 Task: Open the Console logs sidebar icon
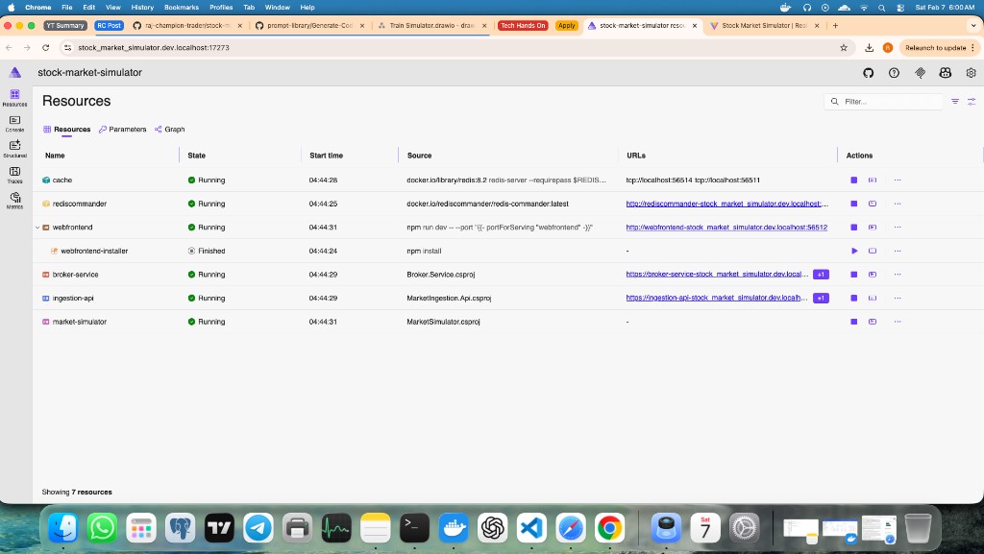coord(14,119)
